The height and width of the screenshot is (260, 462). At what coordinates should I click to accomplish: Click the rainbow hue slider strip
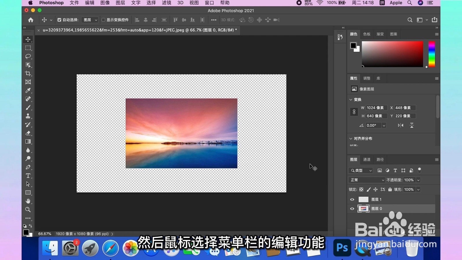432,54
